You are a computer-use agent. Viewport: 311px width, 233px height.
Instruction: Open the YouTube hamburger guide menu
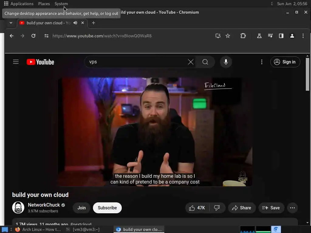point(16,62)
